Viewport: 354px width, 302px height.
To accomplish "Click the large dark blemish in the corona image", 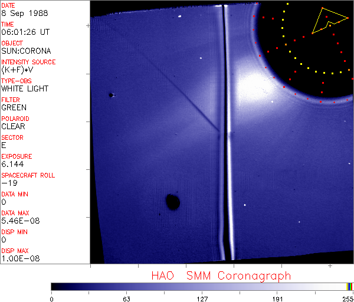I will [173, 202].
